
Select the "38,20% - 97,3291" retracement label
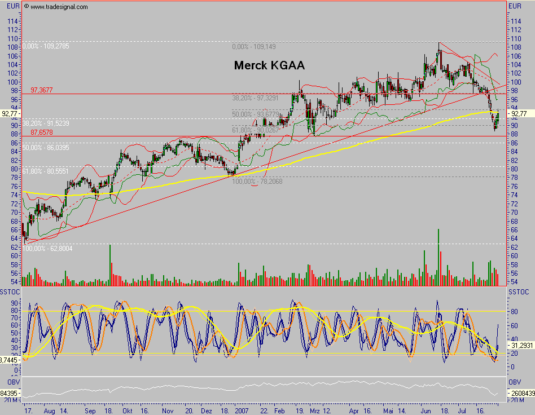(x=255, y=98)
